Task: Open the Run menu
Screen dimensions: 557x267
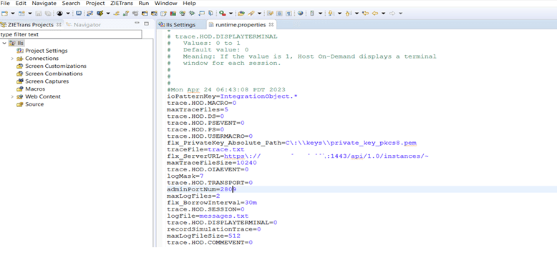Action: [x=144, y=3]
